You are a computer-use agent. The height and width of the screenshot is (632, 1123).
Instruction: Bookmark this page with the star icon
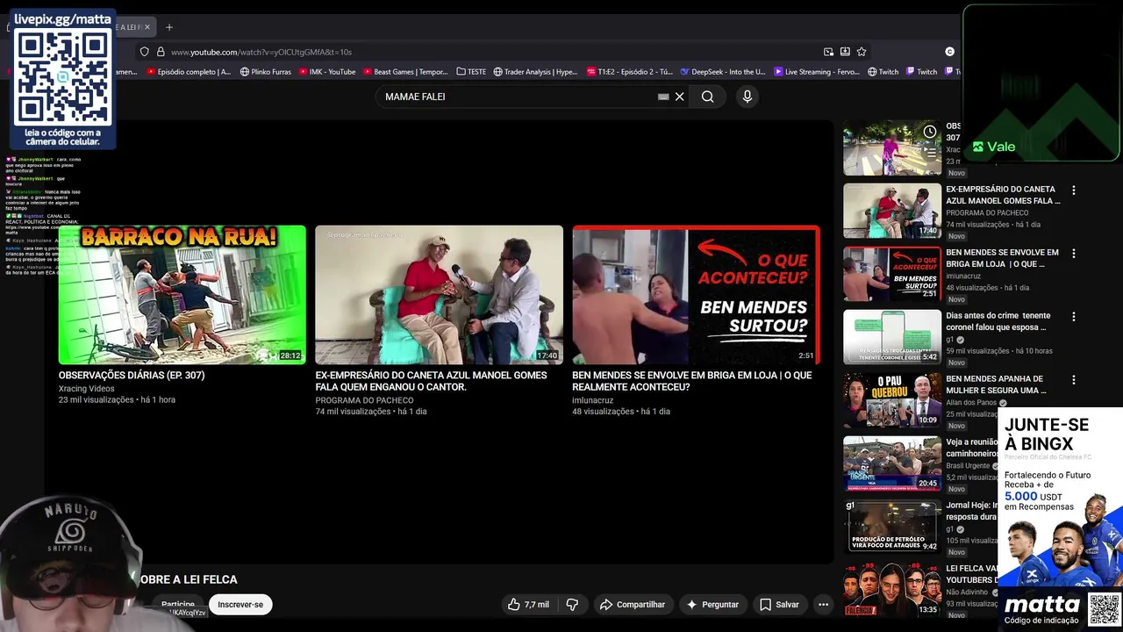(x=862, y=52)
